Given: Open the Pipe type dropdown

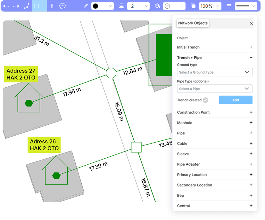Looking at the screenshot, I should (x=215, y=89).
